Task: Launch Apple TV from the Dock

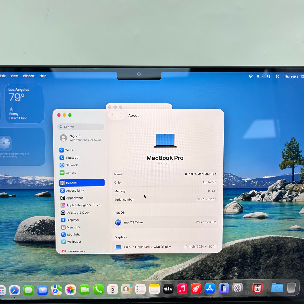Action: click(168, 289)
